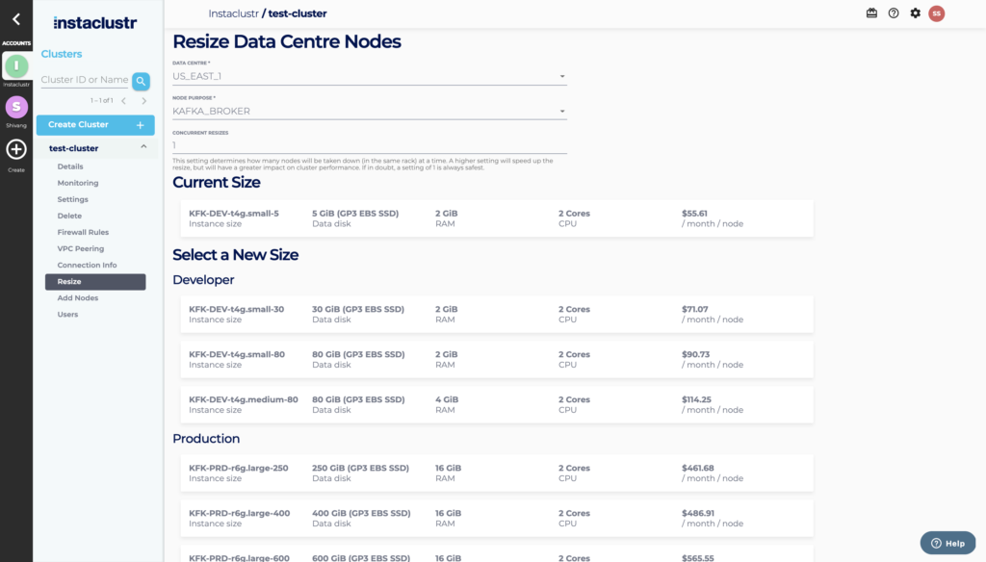Select the Instaclustr account avatar
986x562 pixels.
16,66
